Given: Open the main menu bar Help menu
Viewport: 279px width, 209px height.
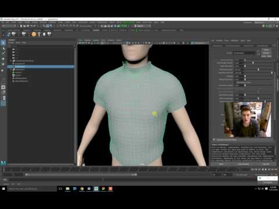Looking at the screenshot, I should pyautogui.click(x=163, y=23).
